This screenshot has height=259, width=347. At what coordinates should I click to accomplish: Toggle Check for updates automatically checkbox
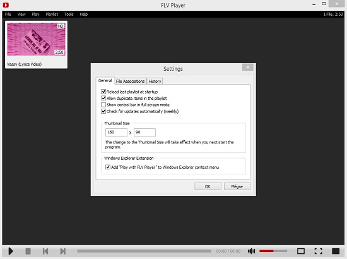(103, 111)
